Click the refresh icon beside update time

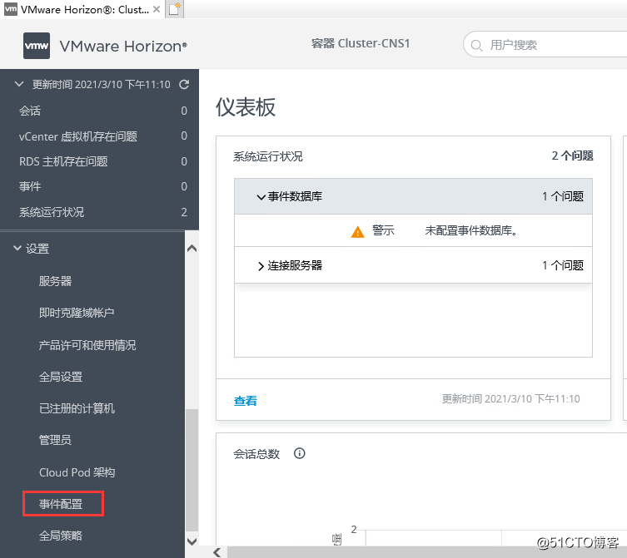[184, 84]
